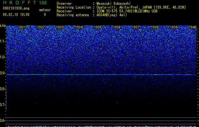Image resolution: width=199 pixels, height=127 pixels.
Task: Click the 1938 time marker
Action: point(155,27)
